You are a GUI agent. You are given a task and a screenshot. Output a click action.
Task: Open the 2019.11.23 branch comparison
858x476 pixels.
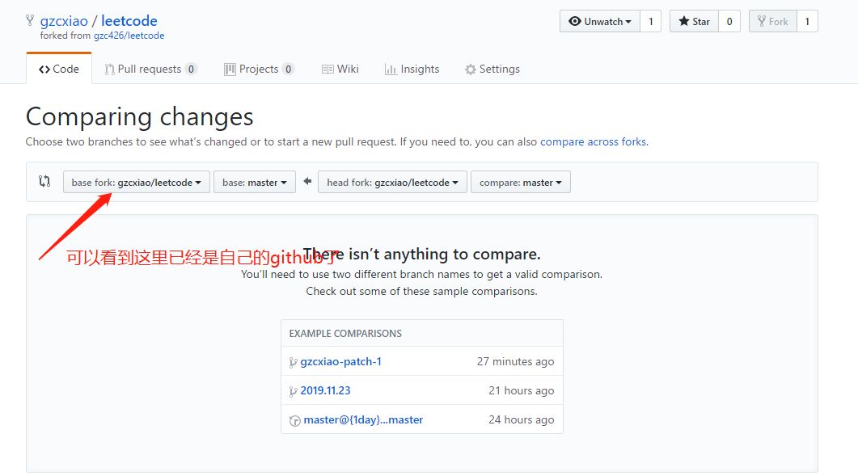coord(326,390)
